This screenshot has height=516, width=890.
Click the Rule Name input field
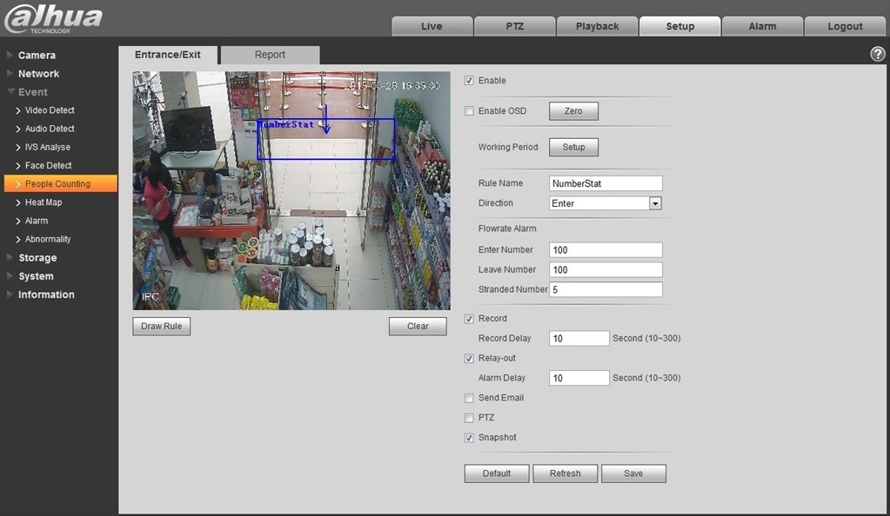pyautogui.click(x=606, y=183)
